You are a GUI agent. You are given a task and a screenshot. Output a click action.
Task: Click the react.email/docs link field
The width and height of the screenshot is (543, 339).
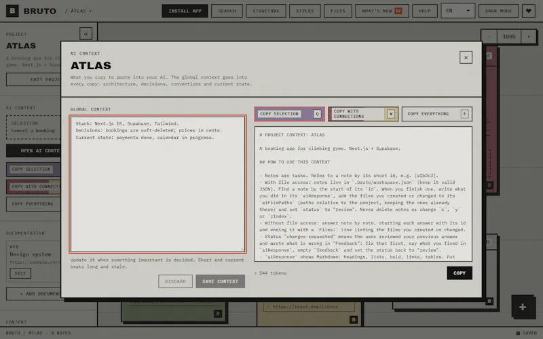[x=309, y=306]
